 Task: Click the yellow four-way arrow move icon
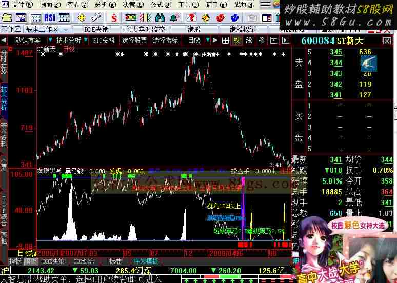point(82,18)
